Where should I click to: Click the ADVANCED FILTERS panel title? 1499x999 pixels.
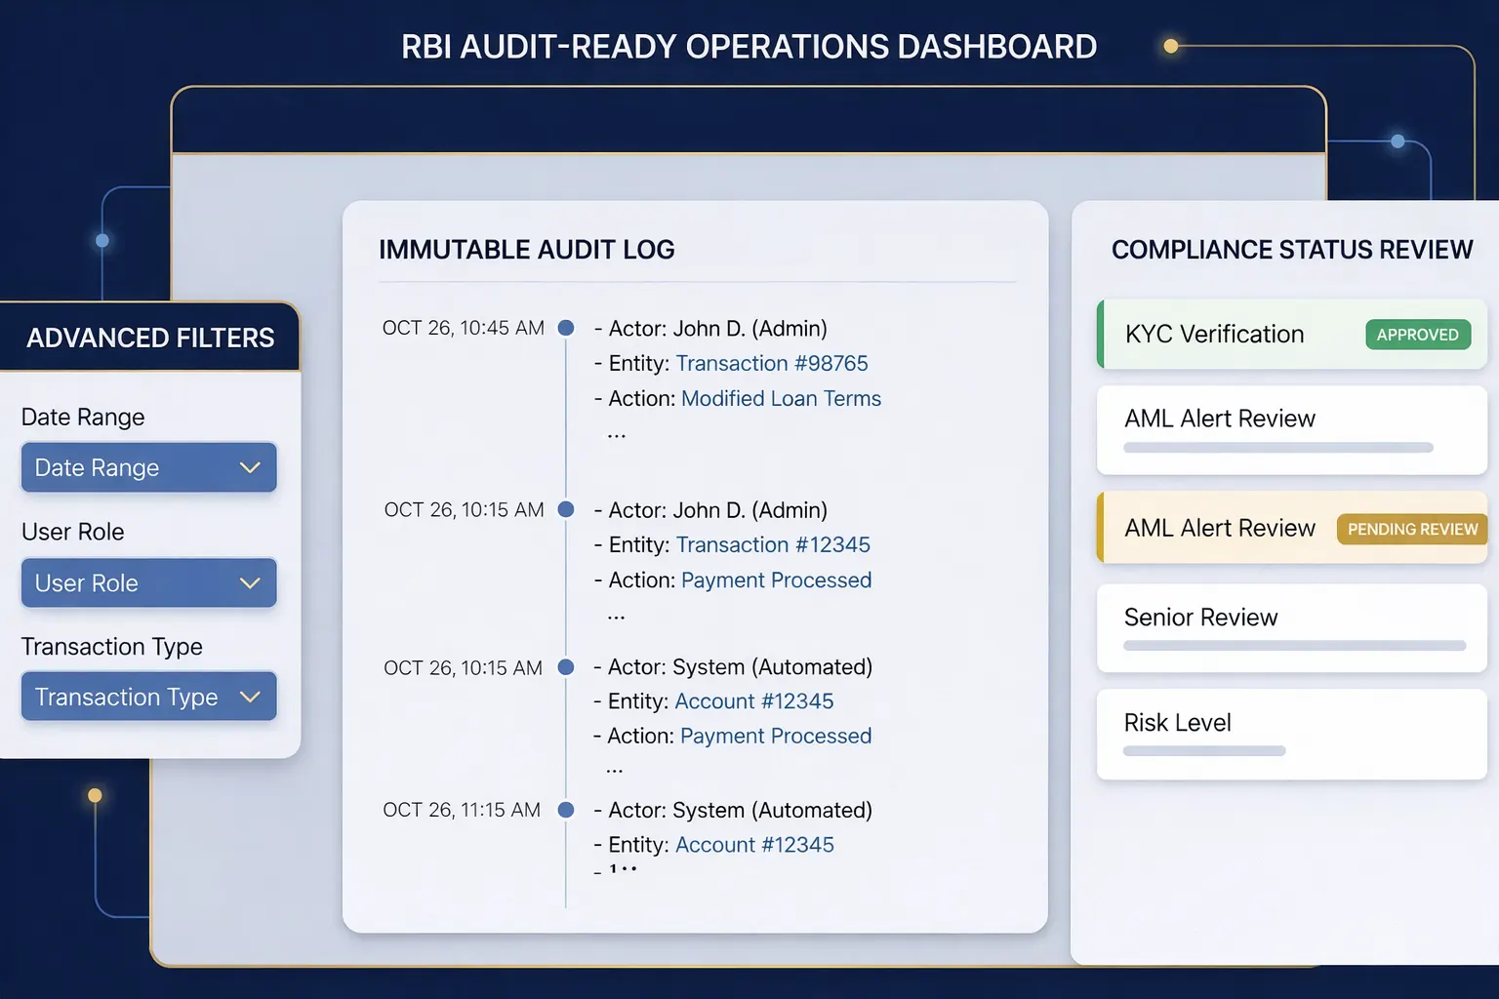point(150,338)
